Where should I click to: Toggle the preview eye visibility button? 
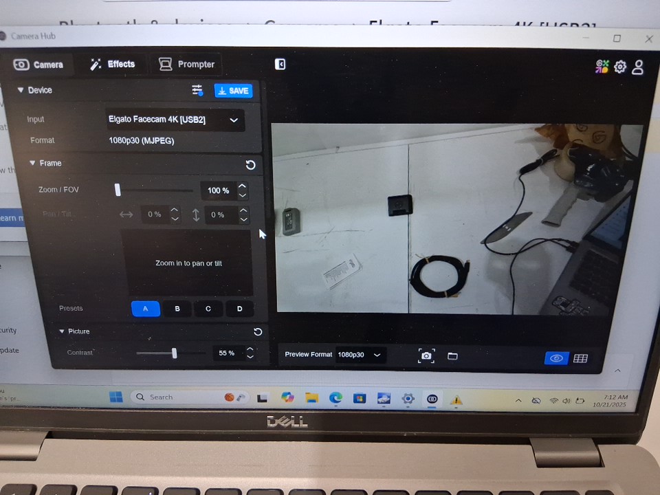pos(556,358)
